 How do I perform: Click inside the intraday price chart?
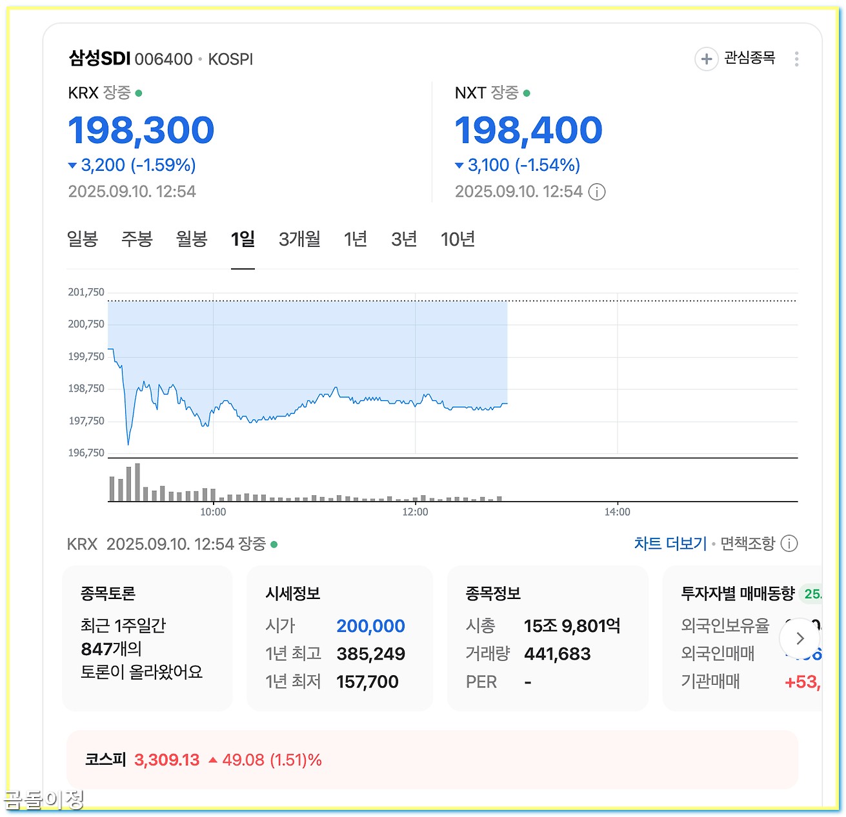pos(323,387)
